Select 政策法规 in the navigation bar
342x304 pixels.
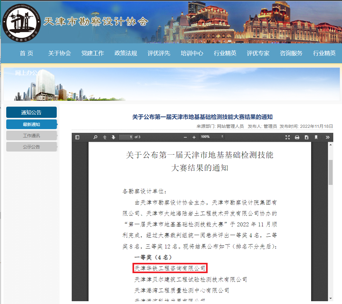126,53
